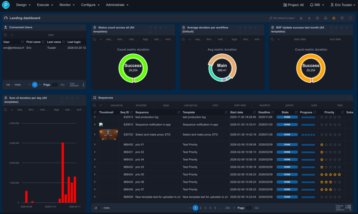Click the orange lock icon in dashboard toolbar
Image resolution: width=358 pixels, height=214 pixels.
tap(334, 18)
